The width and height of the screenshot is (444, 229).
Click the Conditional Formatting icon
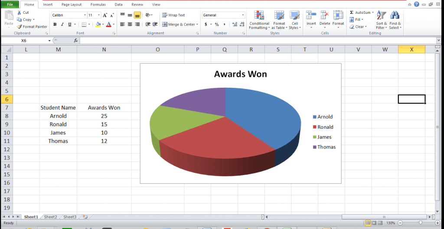click(x=259, y=15)
